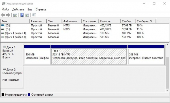This screenshot has height=103, width=170.
Task: Sort by the Том column header
Action: (x=15, y=21)
